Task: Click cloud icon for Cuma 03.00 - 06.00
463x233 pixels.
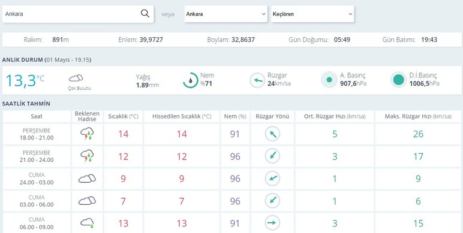Action: [87, 201]
